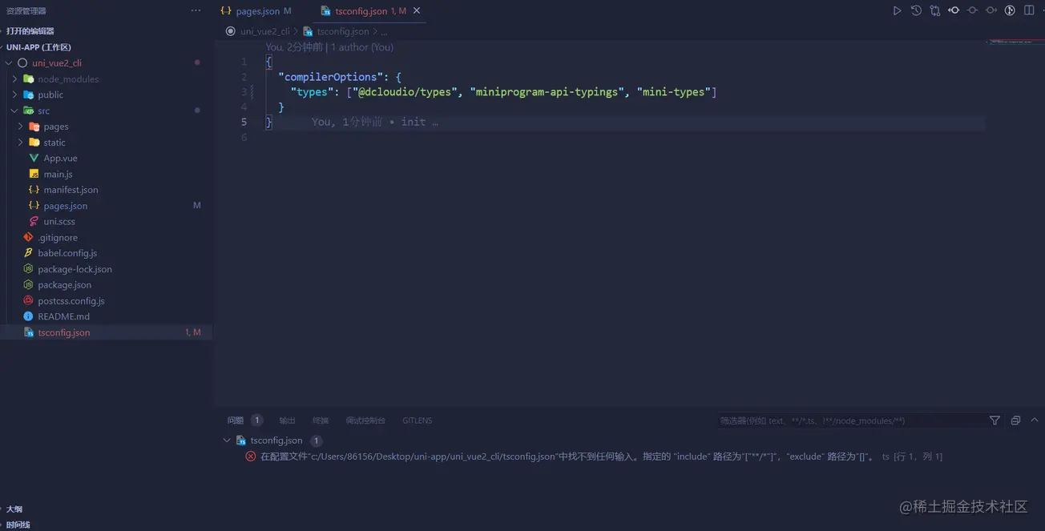
Task: Close the tsconfig.json editor tab
Action: coord(417,11)
